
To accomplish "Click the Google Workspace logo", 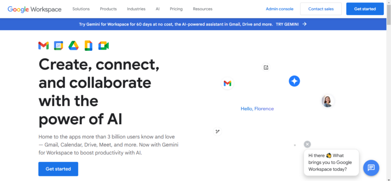I will click(x=34, y=9).
